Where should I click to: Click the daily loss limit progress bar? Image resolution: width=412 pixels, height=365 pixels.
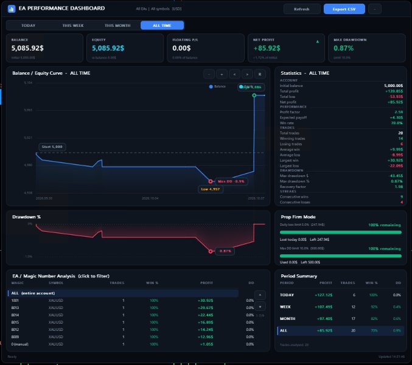tap(341, 232)
